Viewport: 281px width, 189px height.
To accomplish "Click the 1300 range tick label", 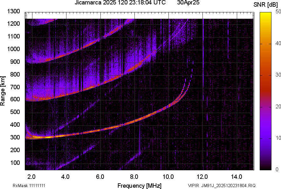I will [x=14, y=11].
